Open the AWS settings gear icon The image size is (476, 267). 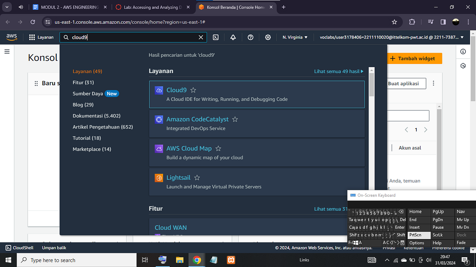click(268, 37)
